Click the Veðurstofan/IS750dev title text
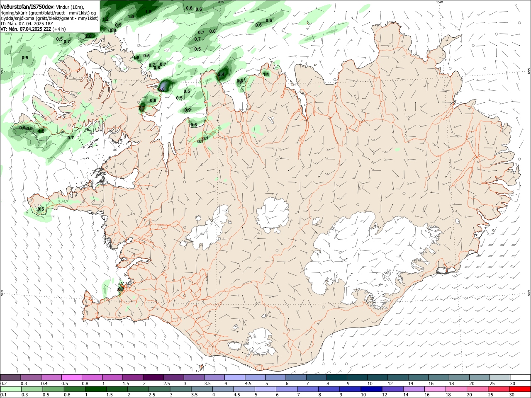531x398 pixels. click(x=27, y=7)
